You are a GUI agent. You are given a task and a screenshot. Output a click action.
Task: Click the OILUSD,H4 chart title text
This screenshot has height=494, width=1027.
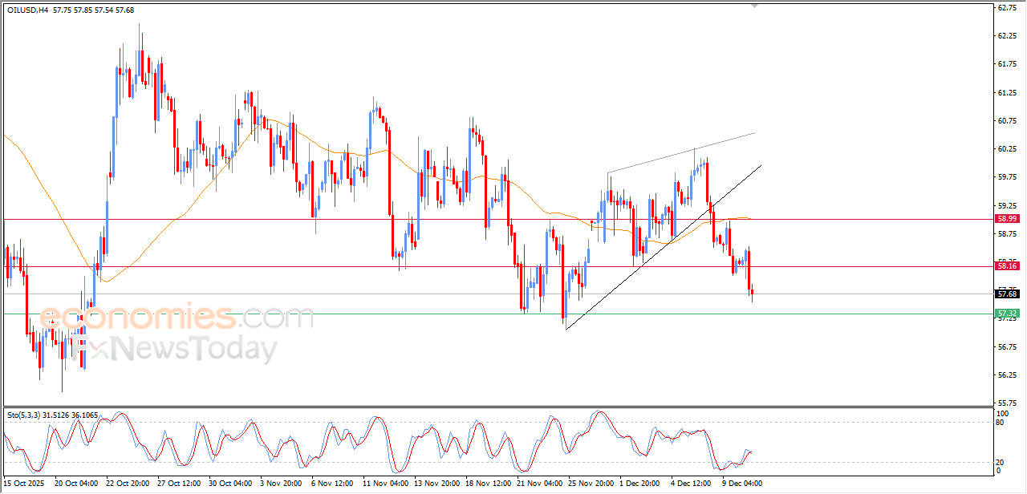pos(28,10)
